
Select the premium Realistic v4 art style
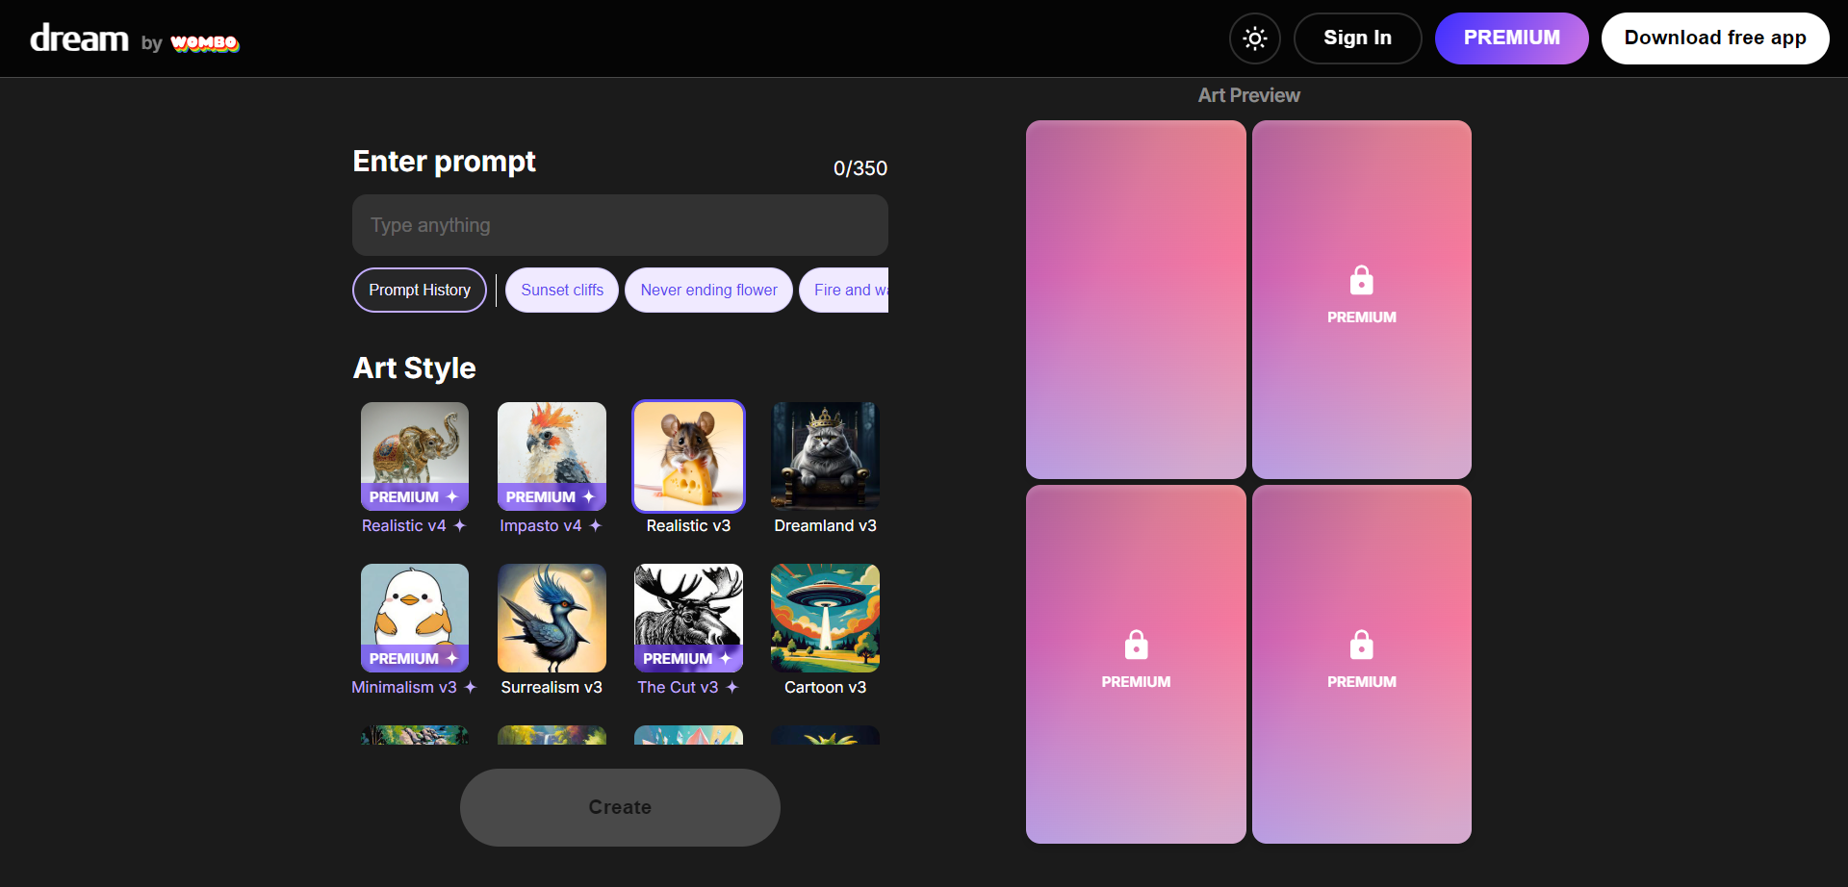point(414,456)
